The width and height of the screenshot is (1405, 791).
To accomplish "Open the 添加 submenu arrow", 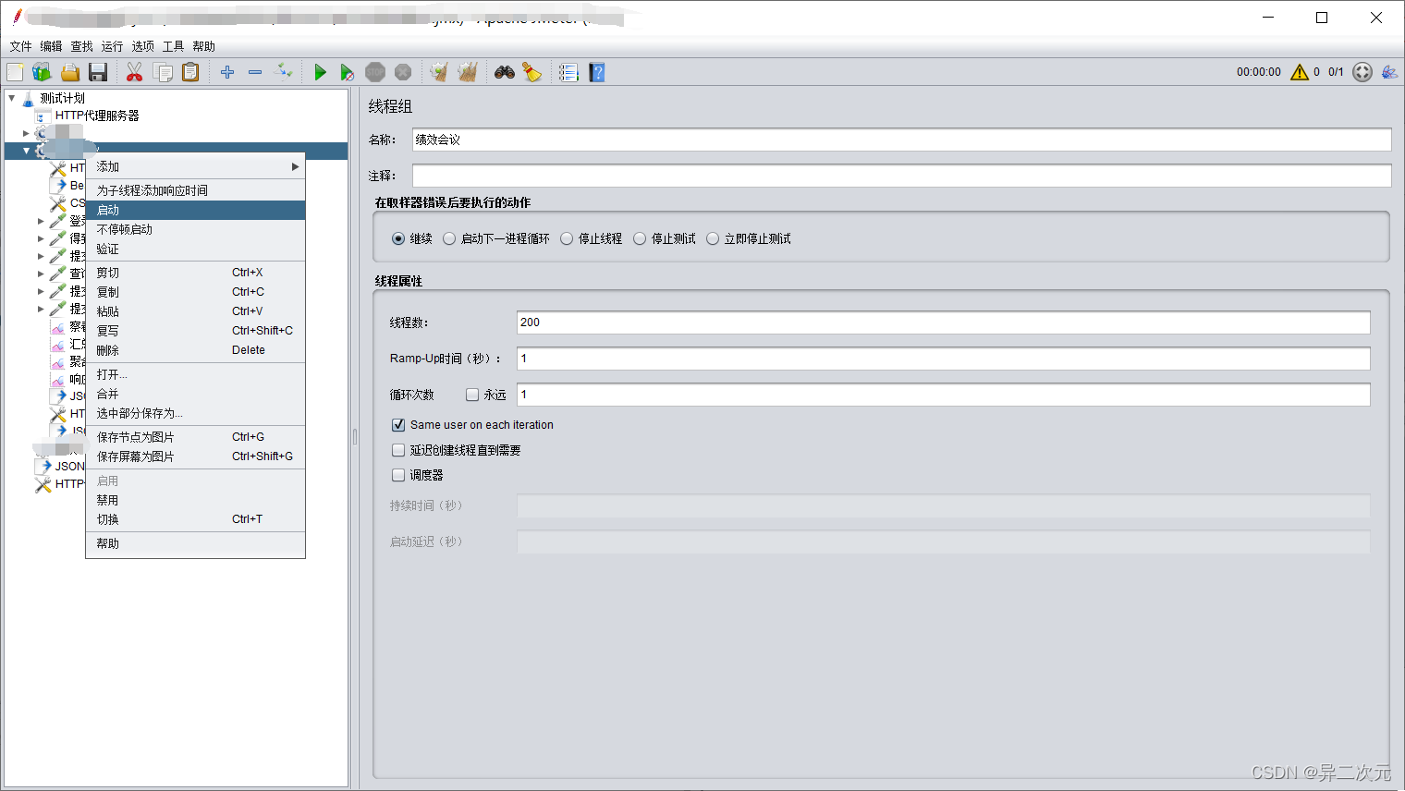I will click(x=296, y=167).
